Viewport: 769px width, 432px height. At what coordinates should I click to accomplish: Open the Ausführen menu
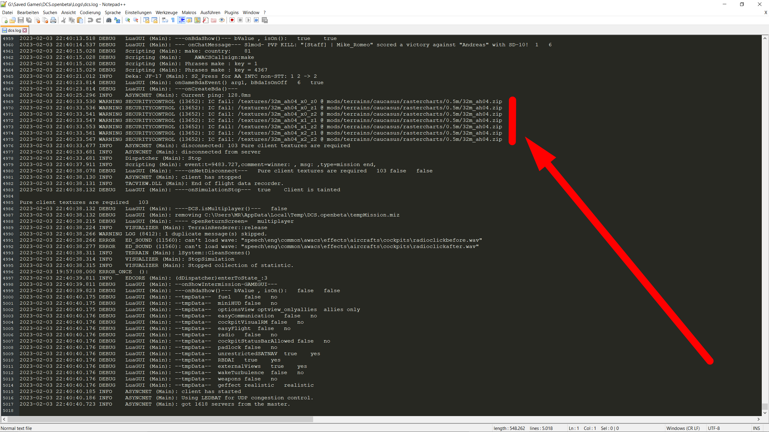(x=210, y=13)
